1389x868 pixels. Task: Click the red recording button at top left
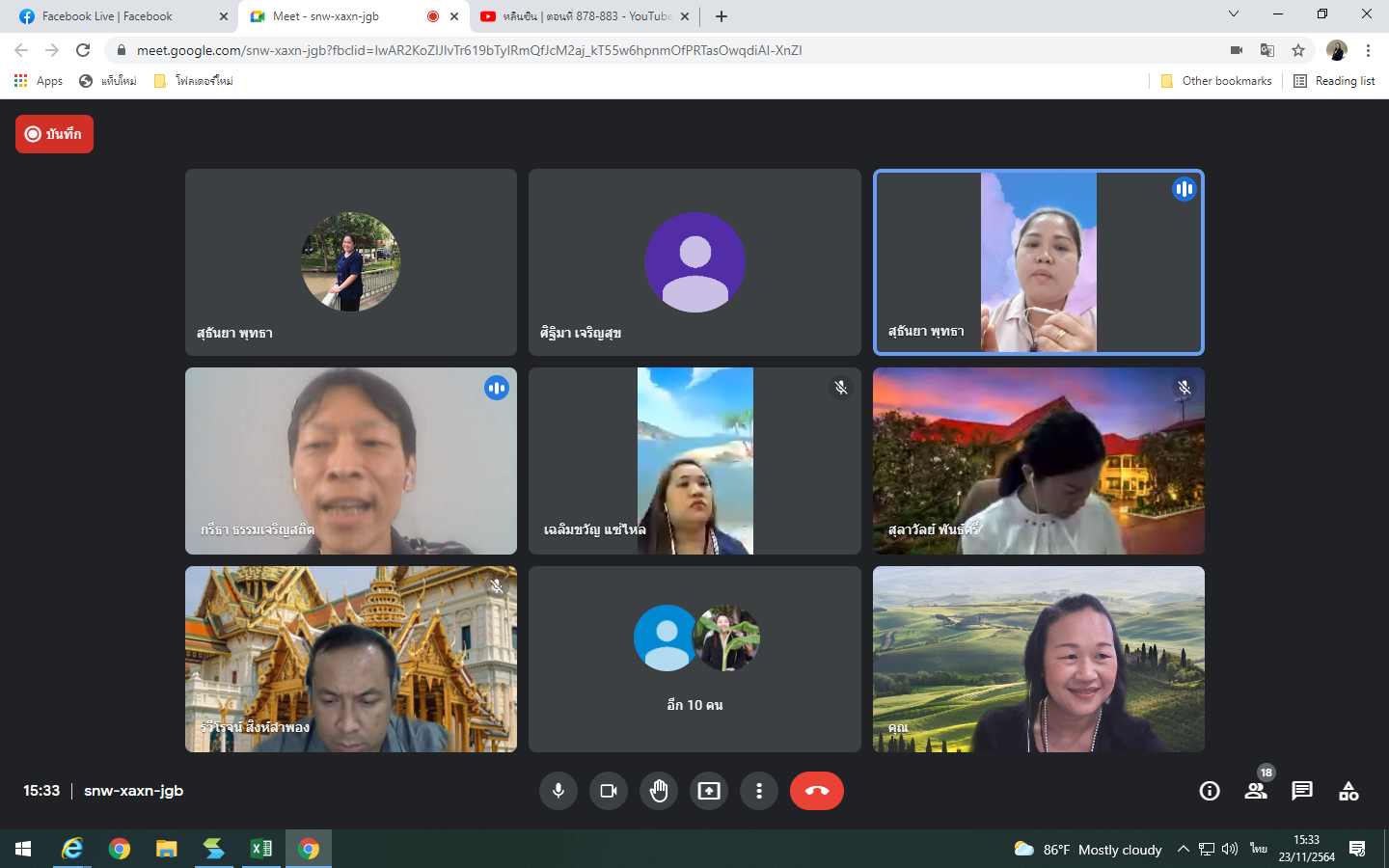click(54, 134)
